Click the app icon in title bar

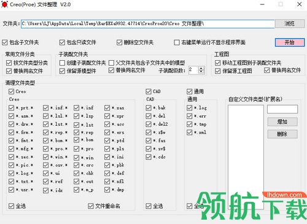pyautogui.click(x=4, y=4)
